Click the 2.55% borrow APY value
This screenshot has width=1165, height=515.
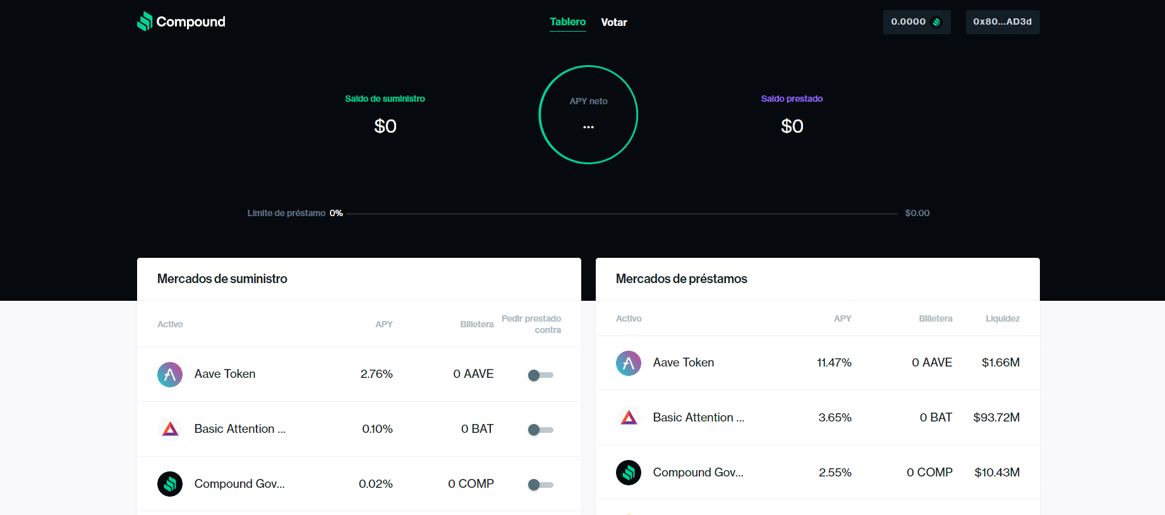click(x=835, y=473)
